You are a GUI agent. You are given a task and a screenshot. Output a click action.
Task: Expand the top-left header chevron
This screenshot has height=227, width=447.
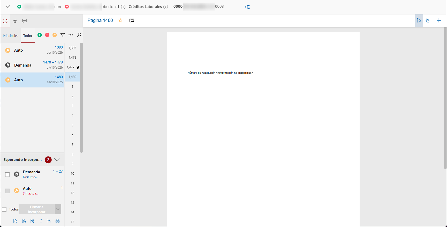coord(8,7)
